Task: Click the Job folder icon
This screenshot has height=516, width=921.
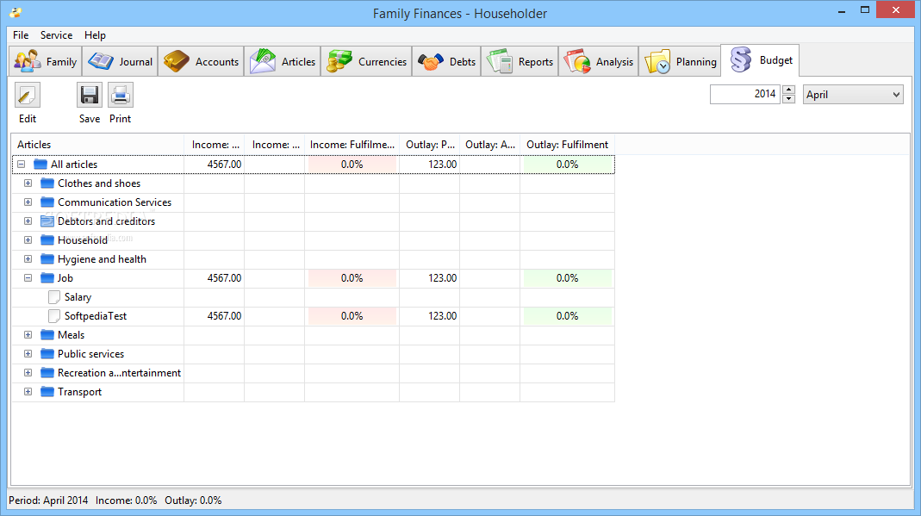Action: (47, 277)
